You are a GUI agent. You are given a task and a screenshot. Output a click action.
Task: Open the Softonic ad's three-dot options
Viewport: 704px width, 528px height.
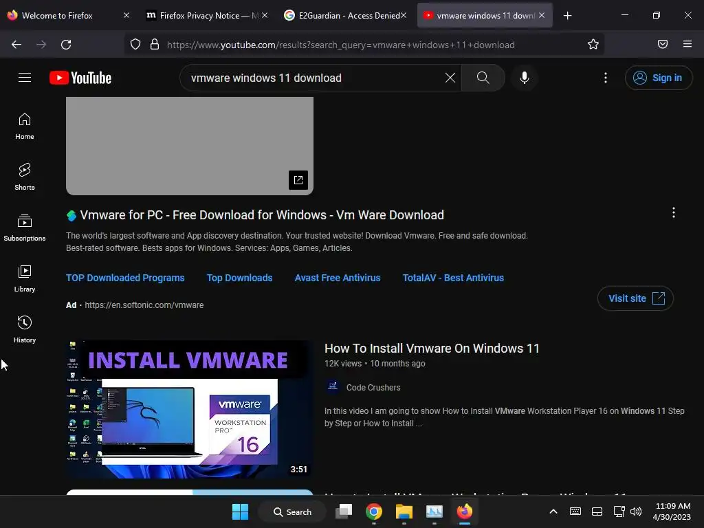[673, 213]
